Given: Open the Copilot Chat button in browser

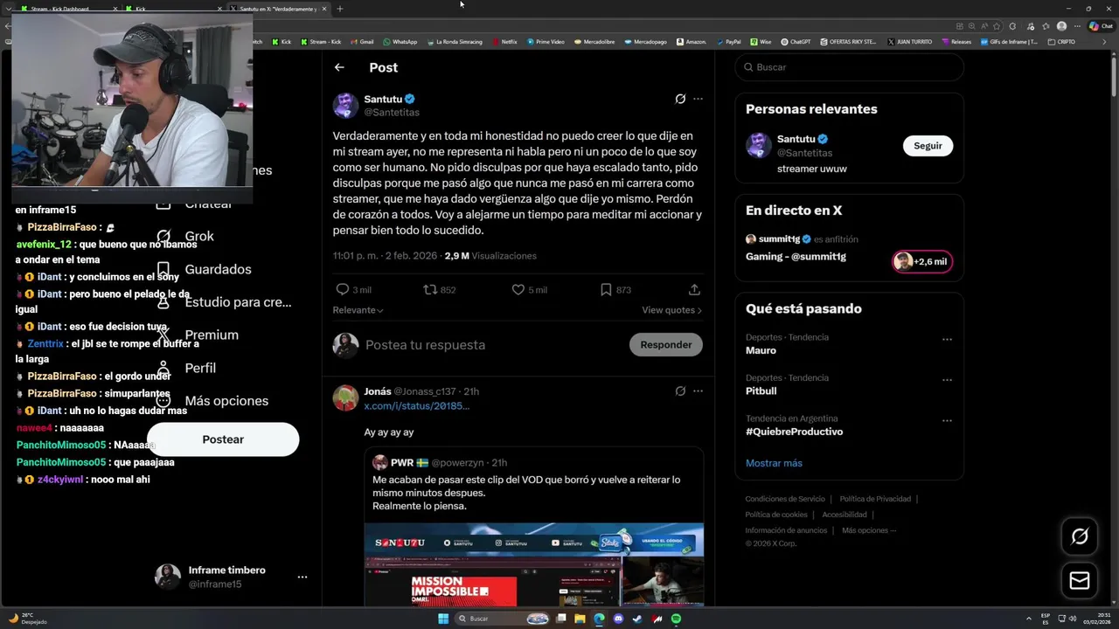Looking at the screenshot, I should 1100,26.
